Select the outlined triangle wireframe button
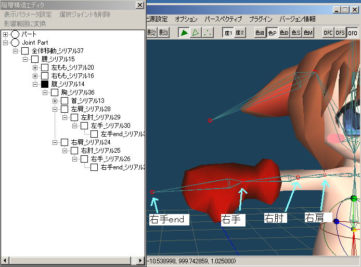Viewport: 361px width, 267px height. click(196, 33)
